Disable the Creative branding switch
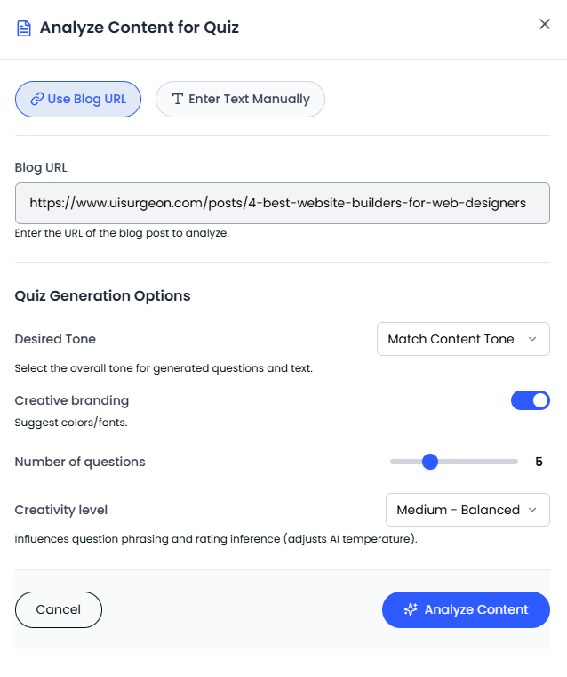Image resolution: width=567 pixels, height=677 pixels. (x=531, y=400)
